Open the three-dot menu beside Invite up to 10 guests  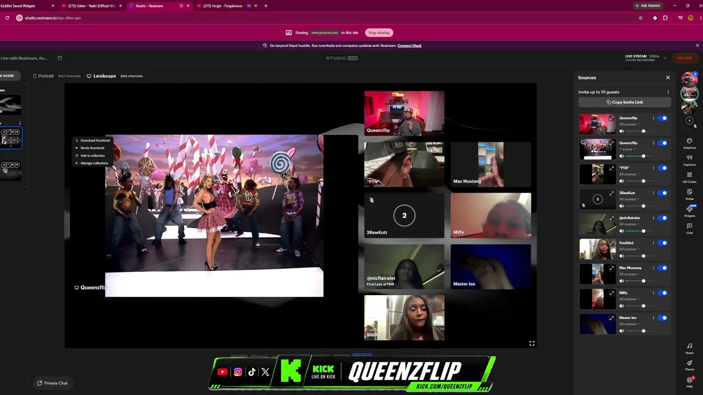[x=668, y=92]
